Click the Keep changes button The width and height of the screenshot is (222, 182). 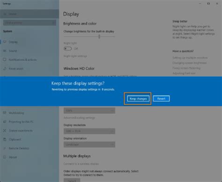click(x=138, y=99)
